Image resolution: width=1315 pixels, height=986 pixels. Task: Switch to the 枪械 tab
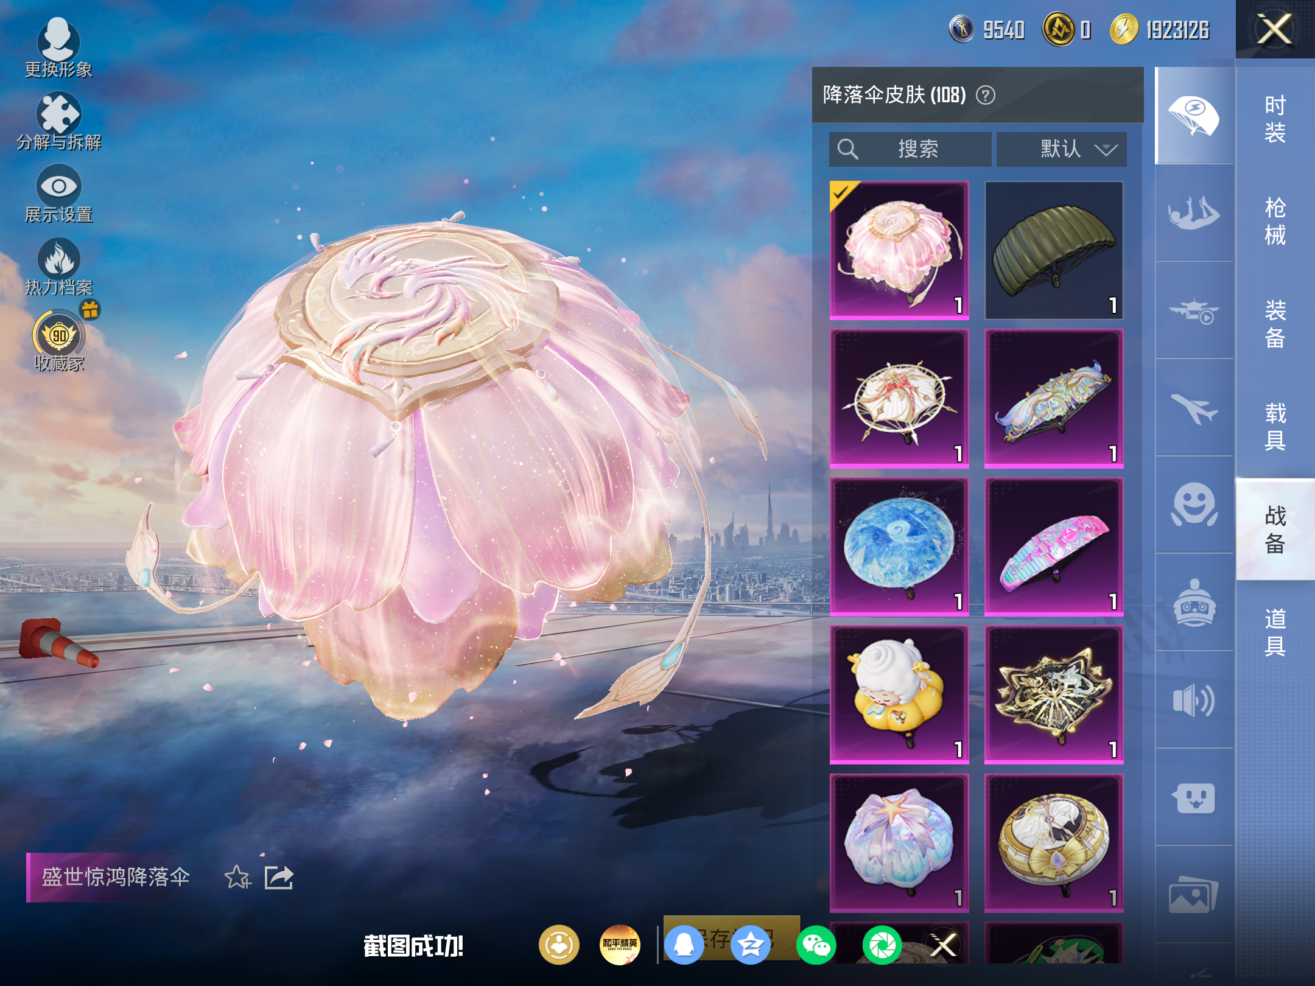1275,222
